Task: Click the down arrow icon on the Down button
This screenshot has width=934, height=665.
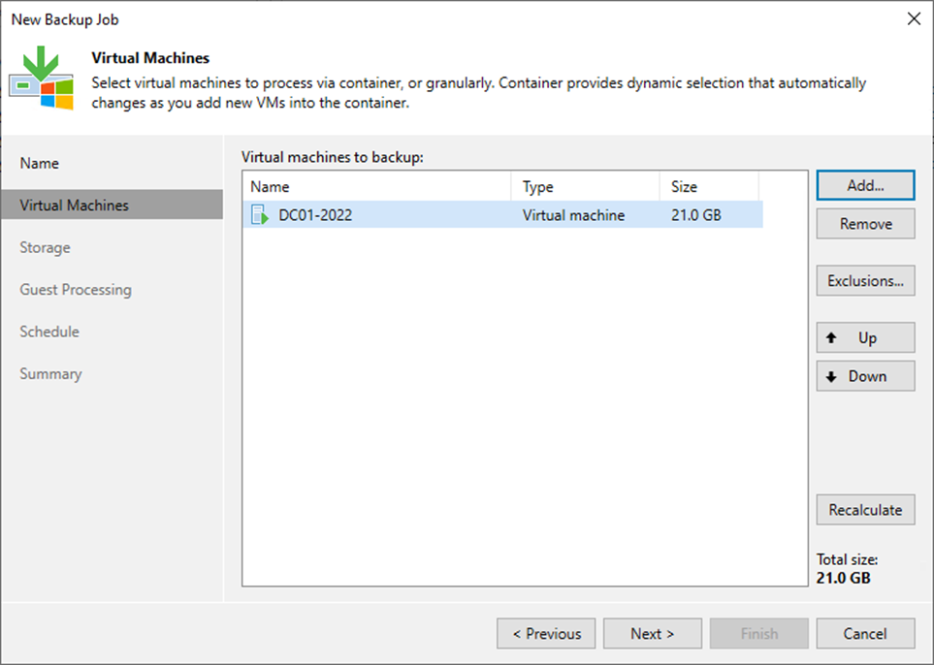Action: coord(831,376)
